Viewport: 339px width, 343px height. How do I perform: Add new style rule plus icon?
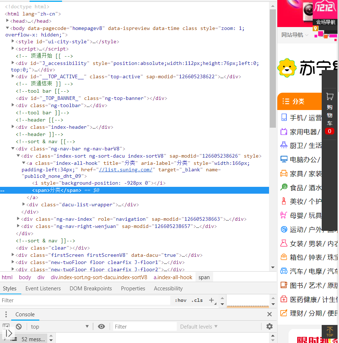[x=211, y=300]
